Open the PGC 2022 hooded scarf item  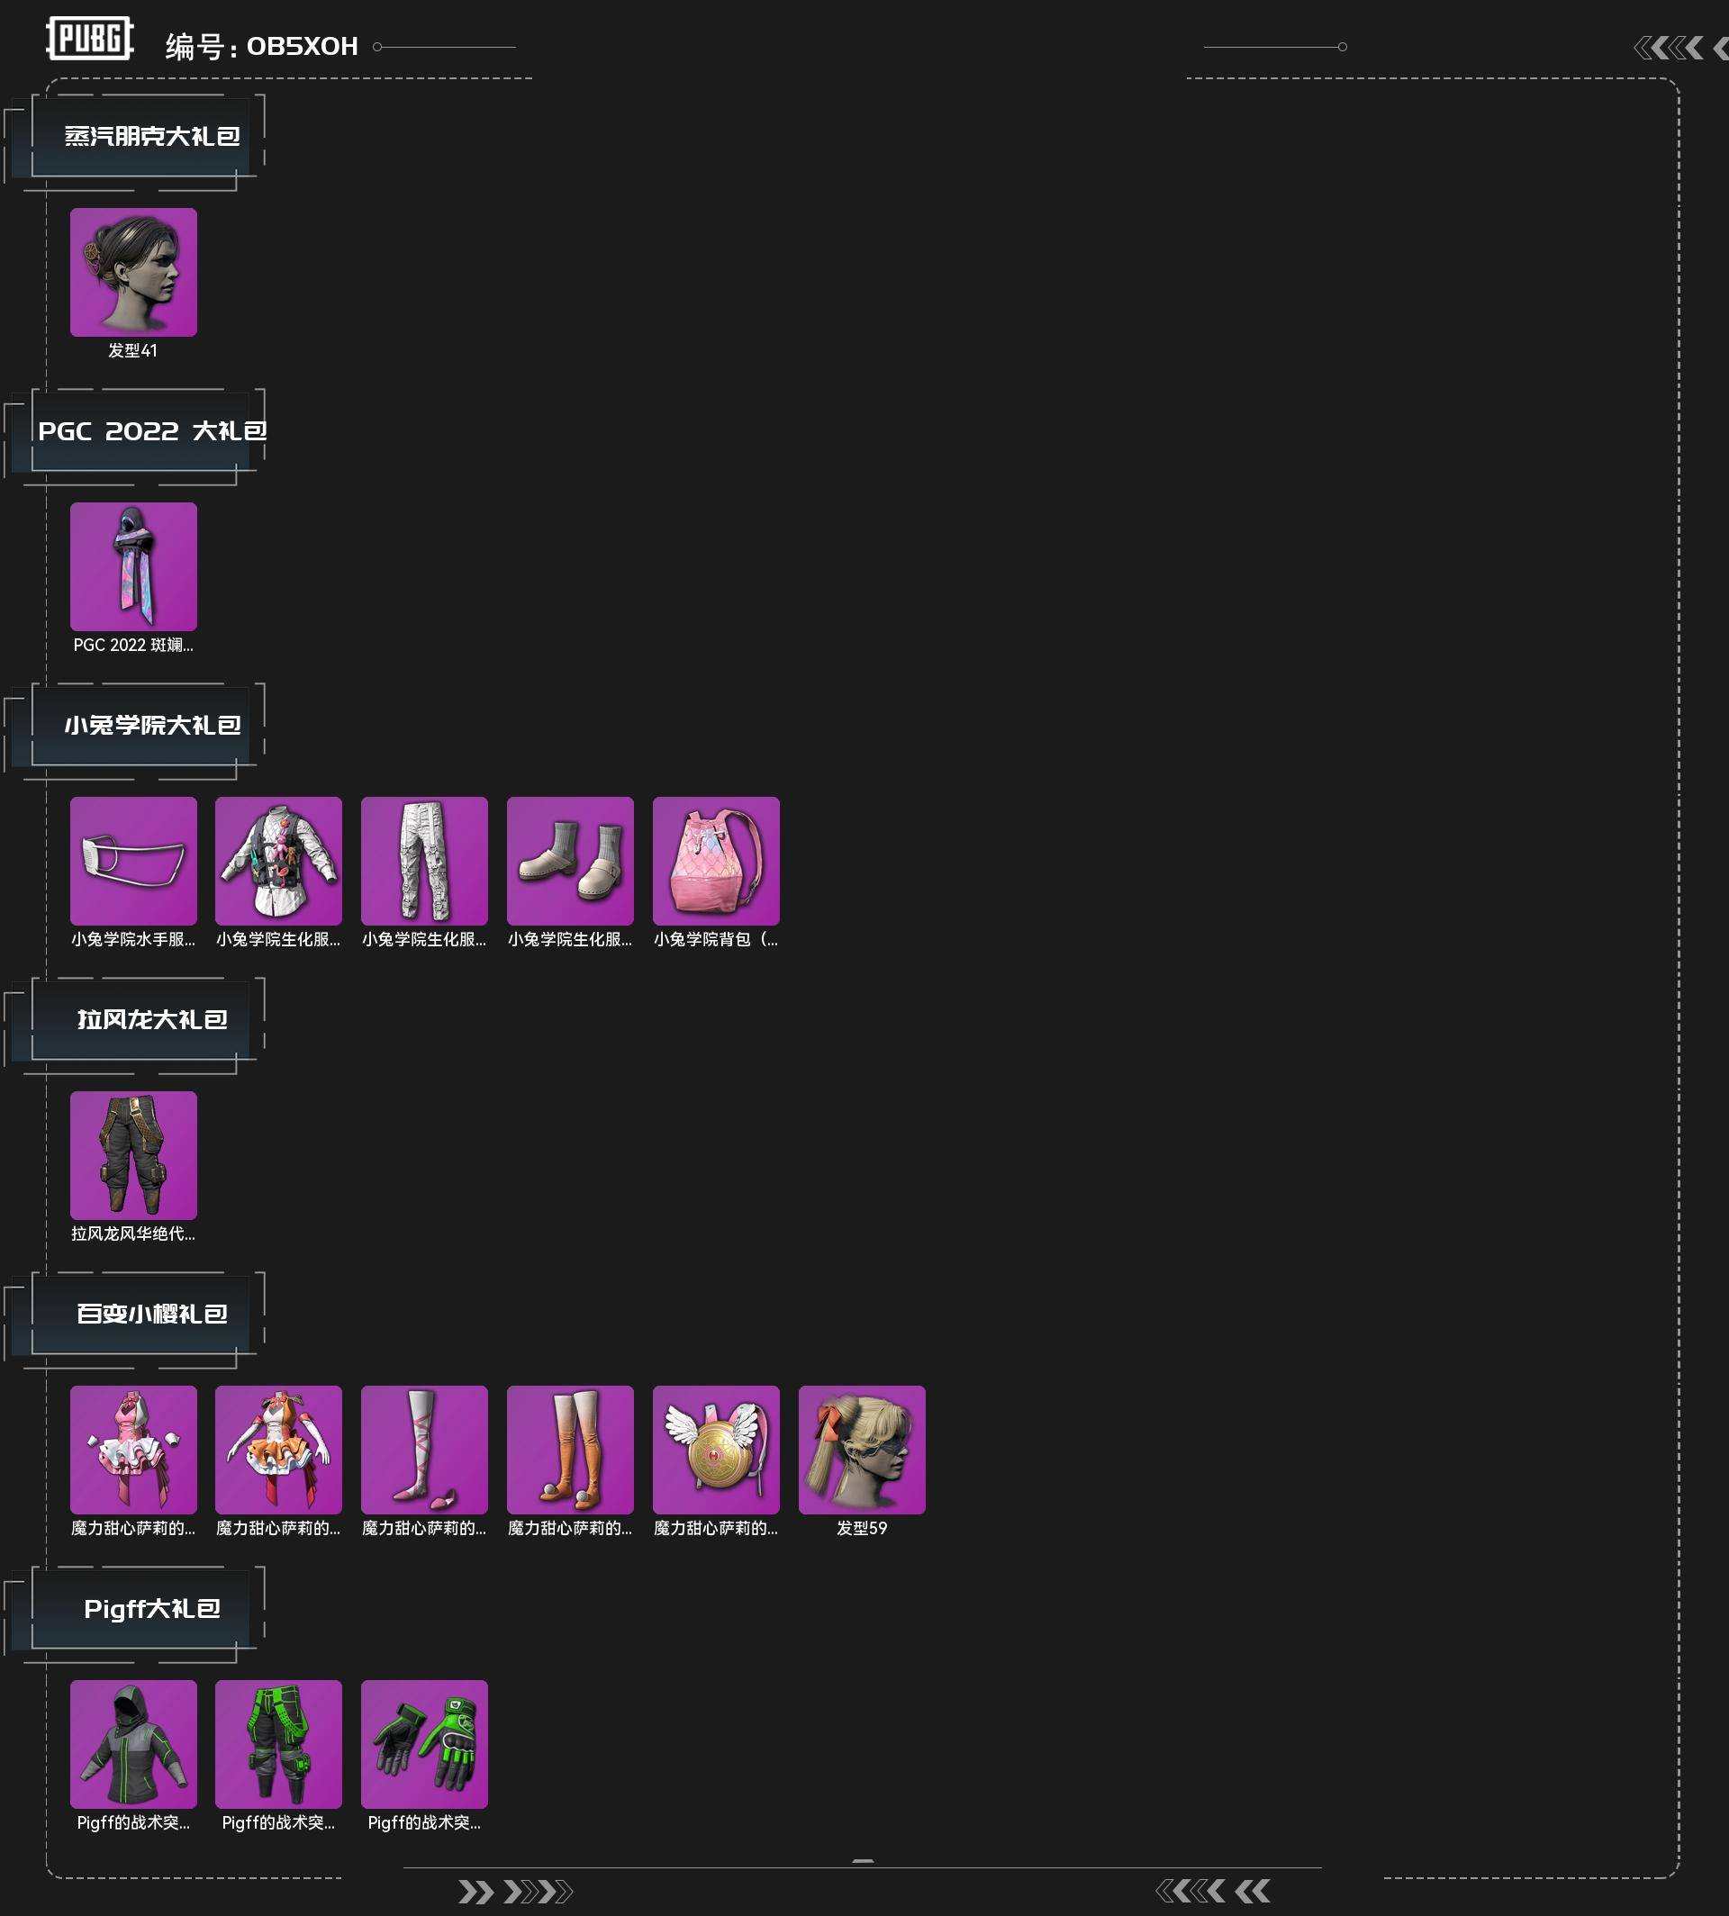pyautogui.click(x=133, y=567)
